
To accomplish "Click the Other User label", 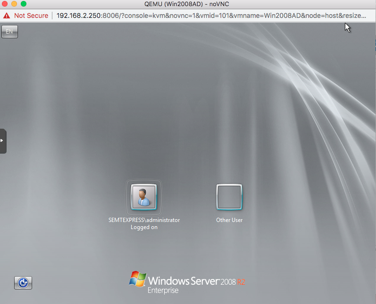I will click(x=229, y=220).
